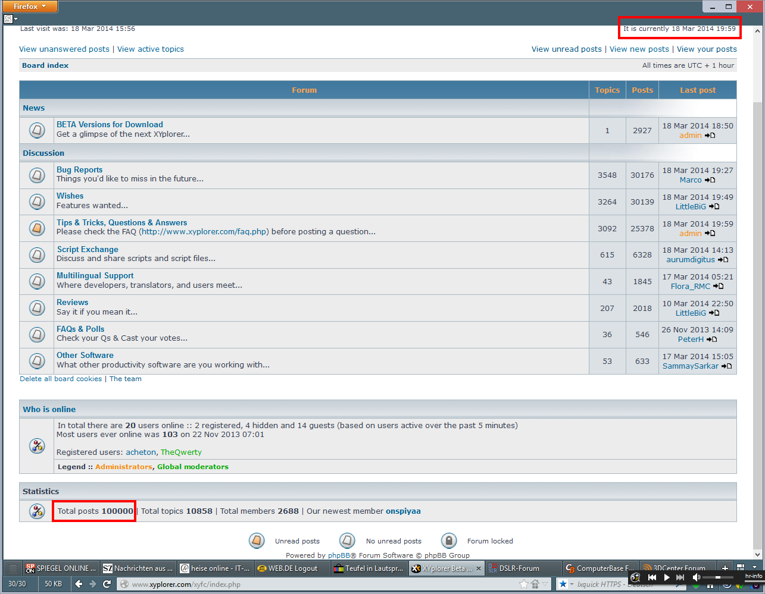
Task: Click the Bug Reports forum status icon
Action: tap(37, 175)
